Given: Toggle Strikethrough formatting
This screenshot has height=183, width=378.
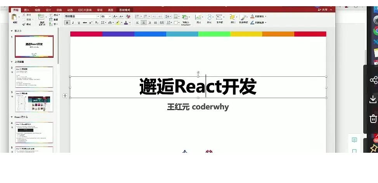Looking at the screenshot, I should click(x=85, y=22).
